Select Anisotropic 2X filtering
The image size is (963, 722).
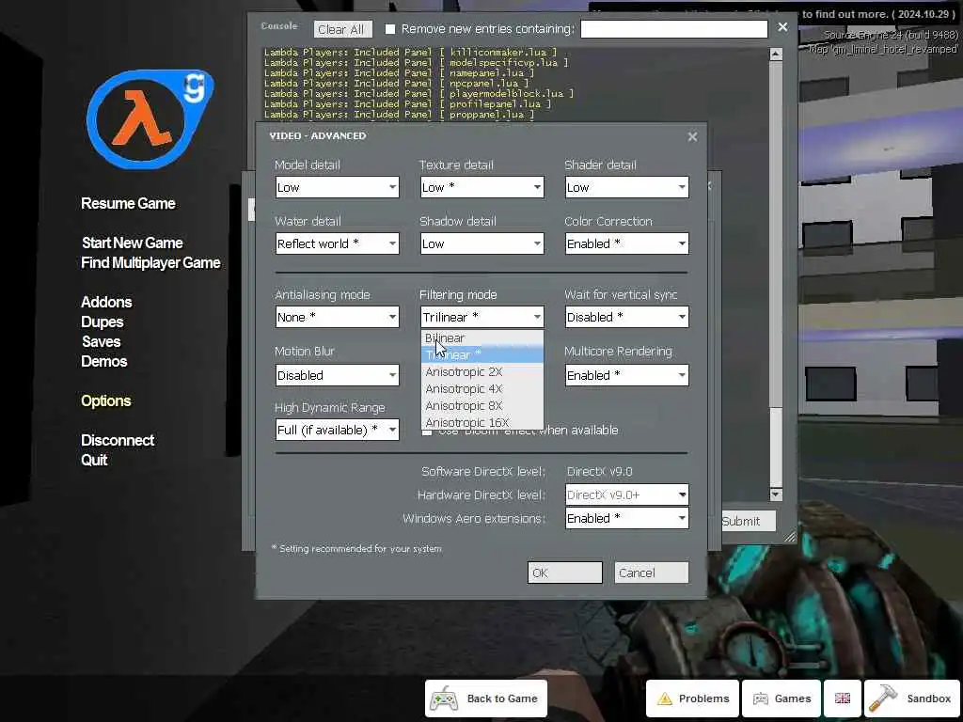point(482,372)
